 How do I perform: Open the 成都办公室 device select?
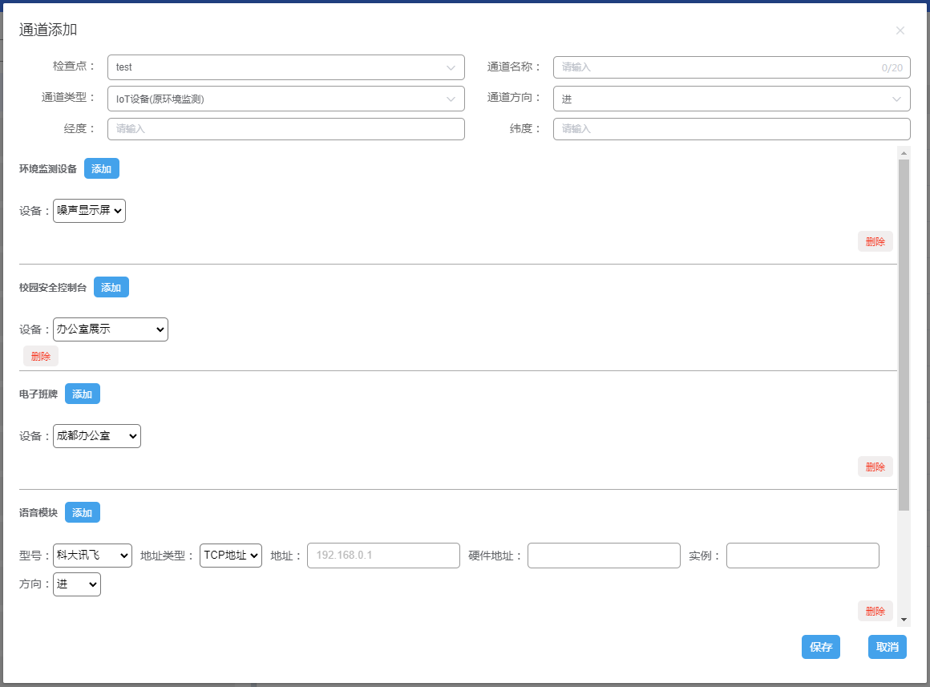[x=97, y=436]
